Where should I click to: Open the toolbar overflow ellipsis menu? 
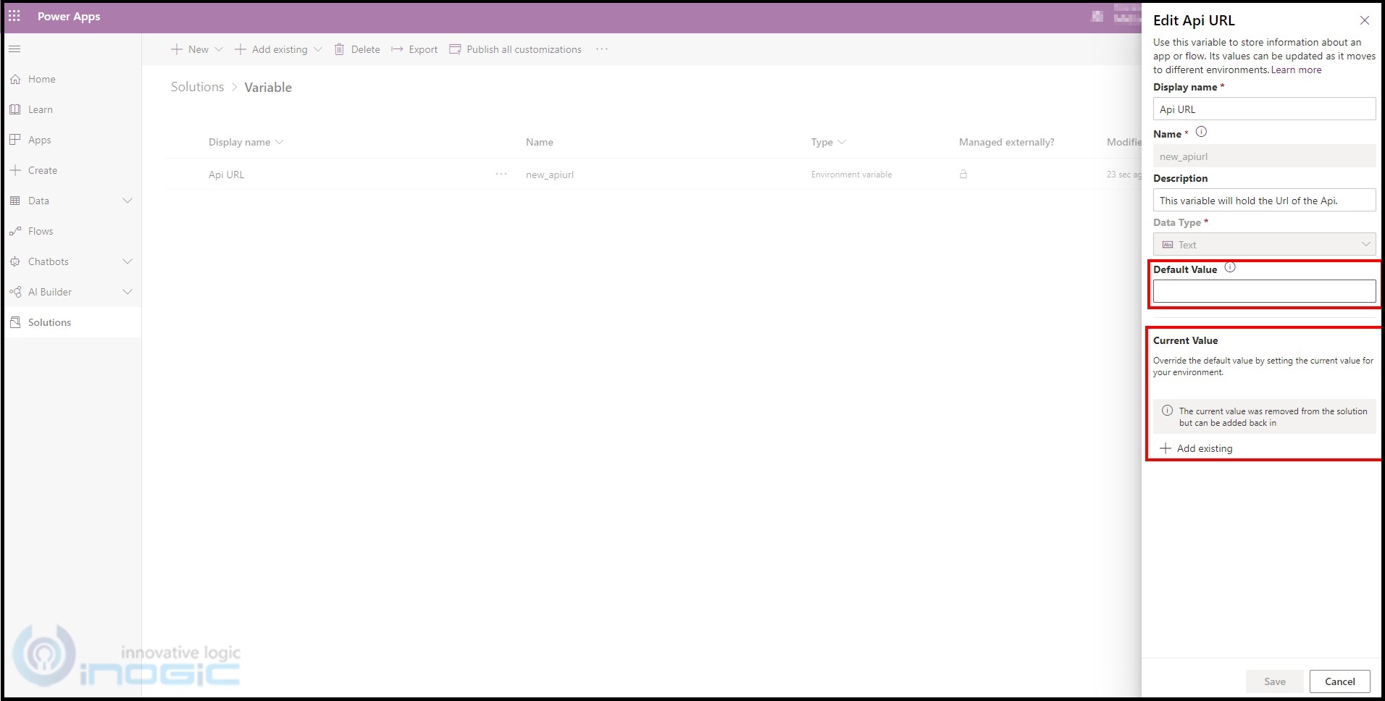(601, 49)
